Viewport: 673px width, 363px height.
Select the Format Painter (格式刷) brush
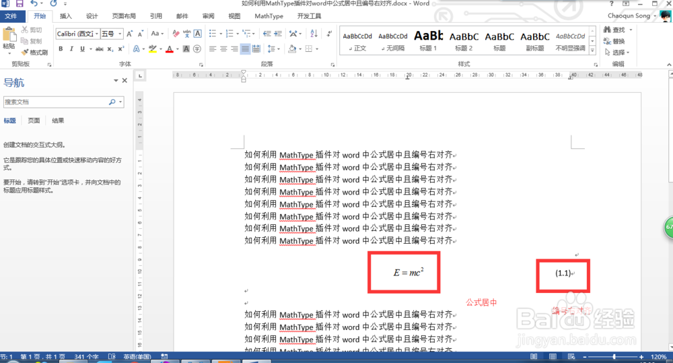pyautogui.click(x=25, y=52)
